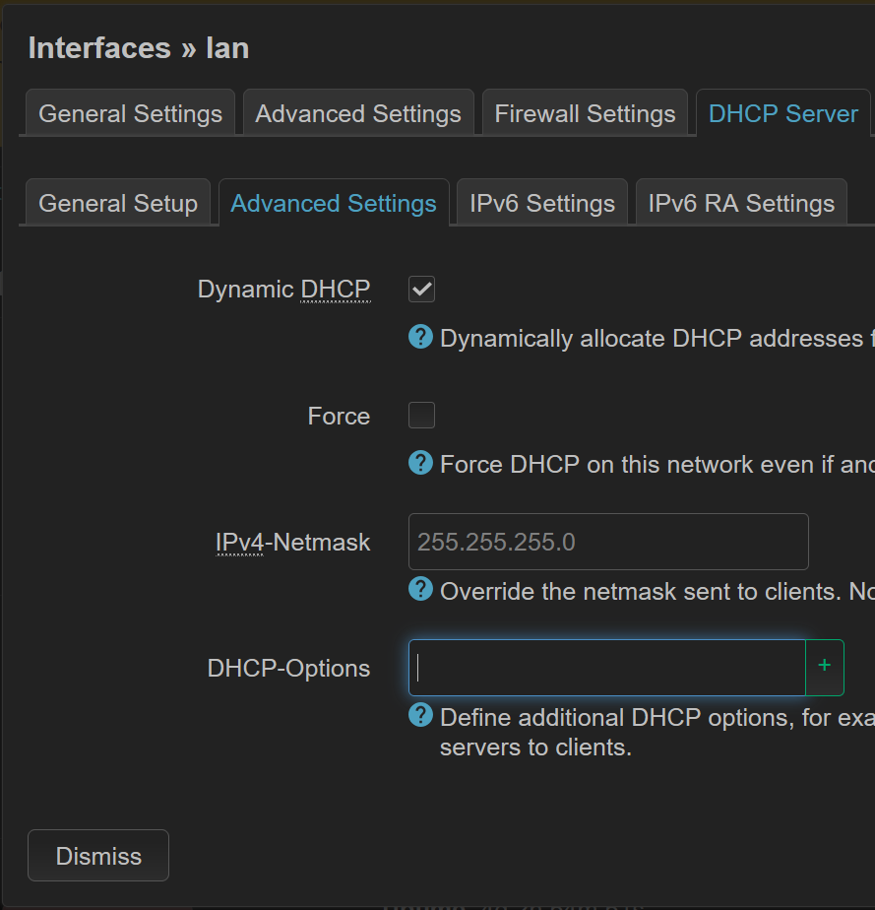
Task: Disable the Dynamic DHCP checkbox
Action: pyautogui.click(x=421, y=290)
